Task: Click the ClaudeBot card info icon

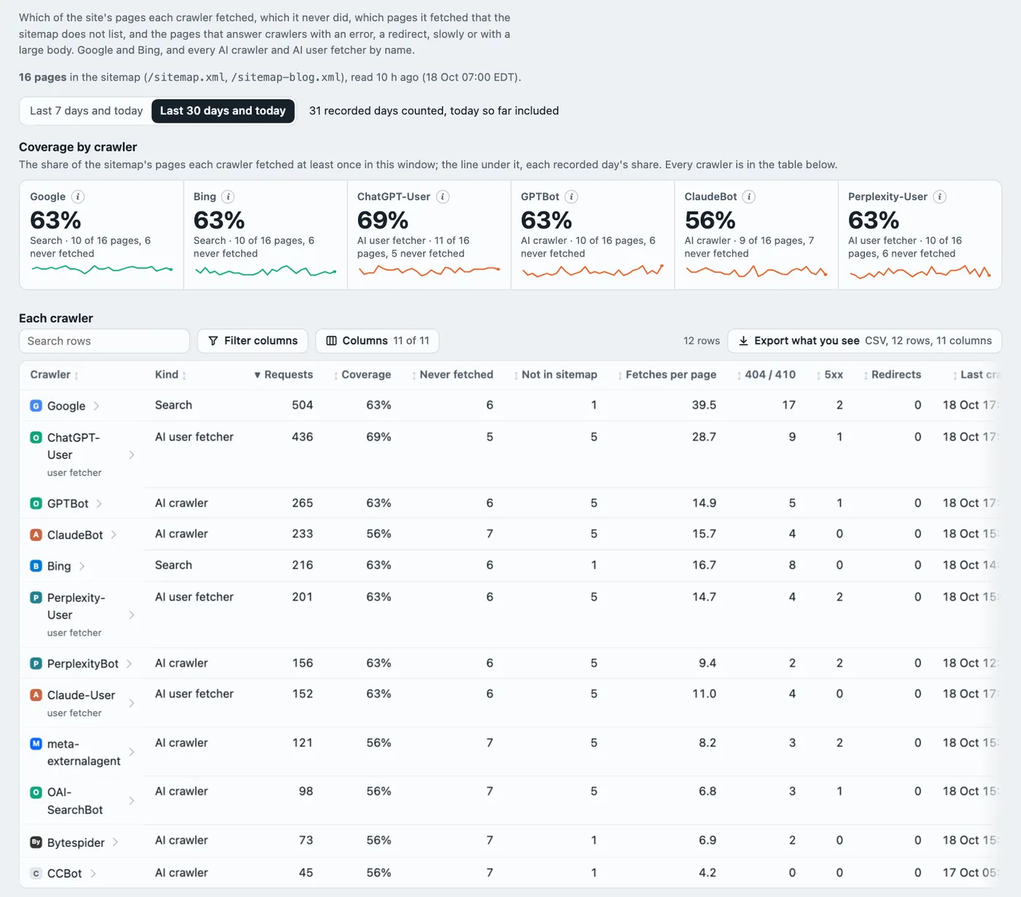Action: 749,197
